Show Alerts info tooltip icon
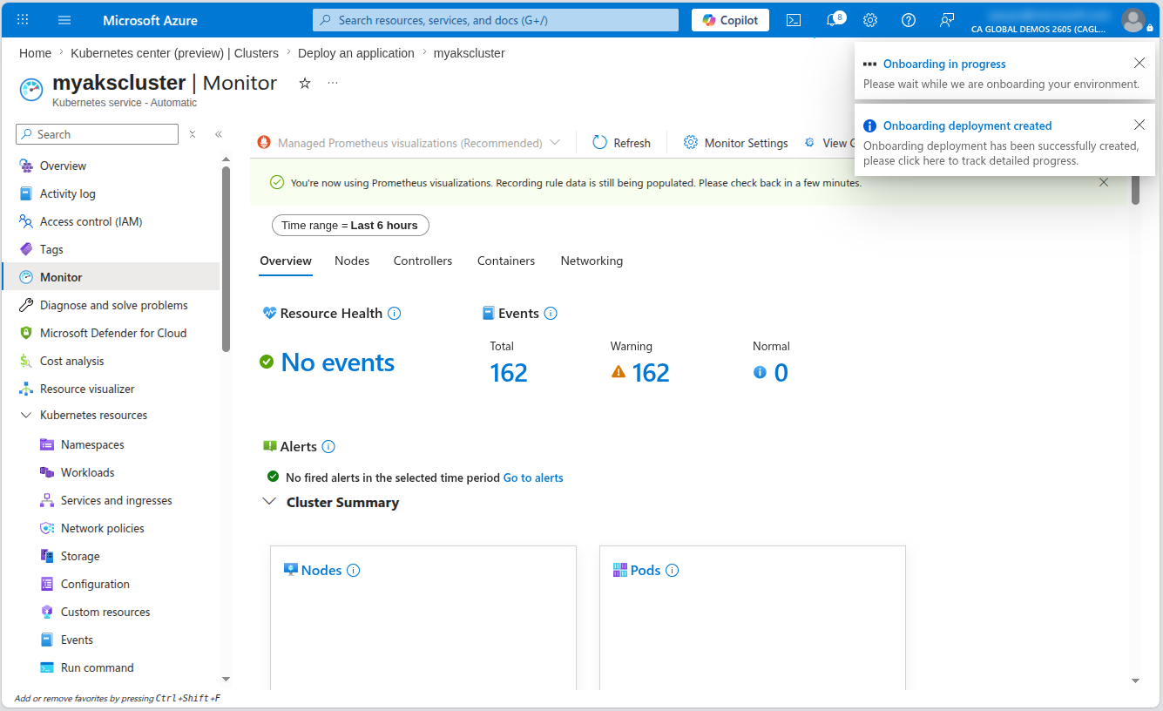 [328, 446]
